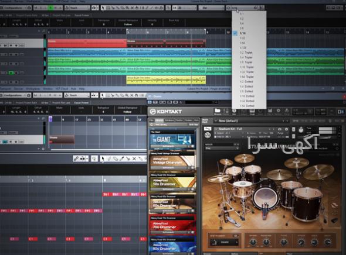The image size is (346, 255).
Task: Choose 1/16 Dotted from the quantize list
Action: click(x=249, y=96)
